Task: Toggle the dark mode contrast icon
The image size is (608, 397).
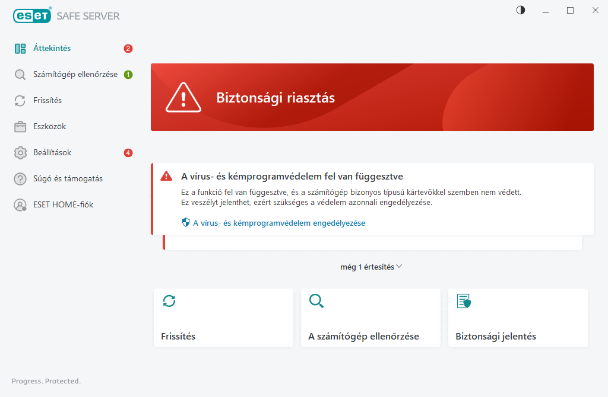Action: (x=520, y=10)
